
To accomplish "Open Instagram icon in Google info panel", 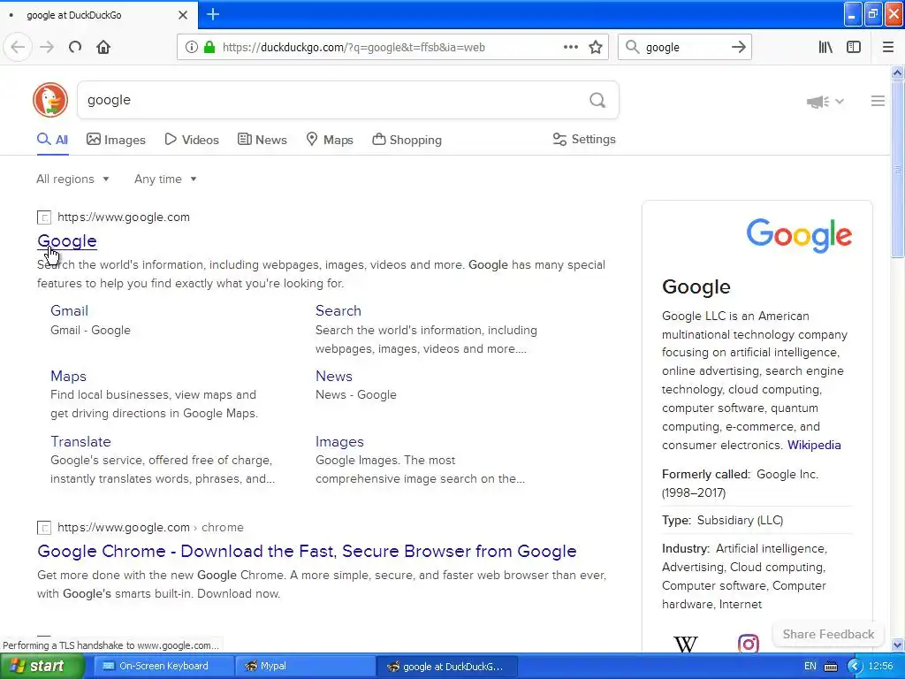I will 748,644.
